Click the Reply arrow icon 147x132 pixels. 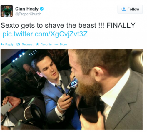pyautogui.click(x=2, y=44)
